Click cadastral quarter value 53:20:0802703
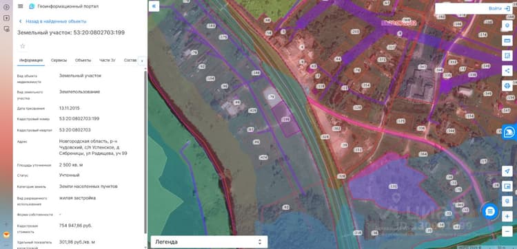 [75, 130]
